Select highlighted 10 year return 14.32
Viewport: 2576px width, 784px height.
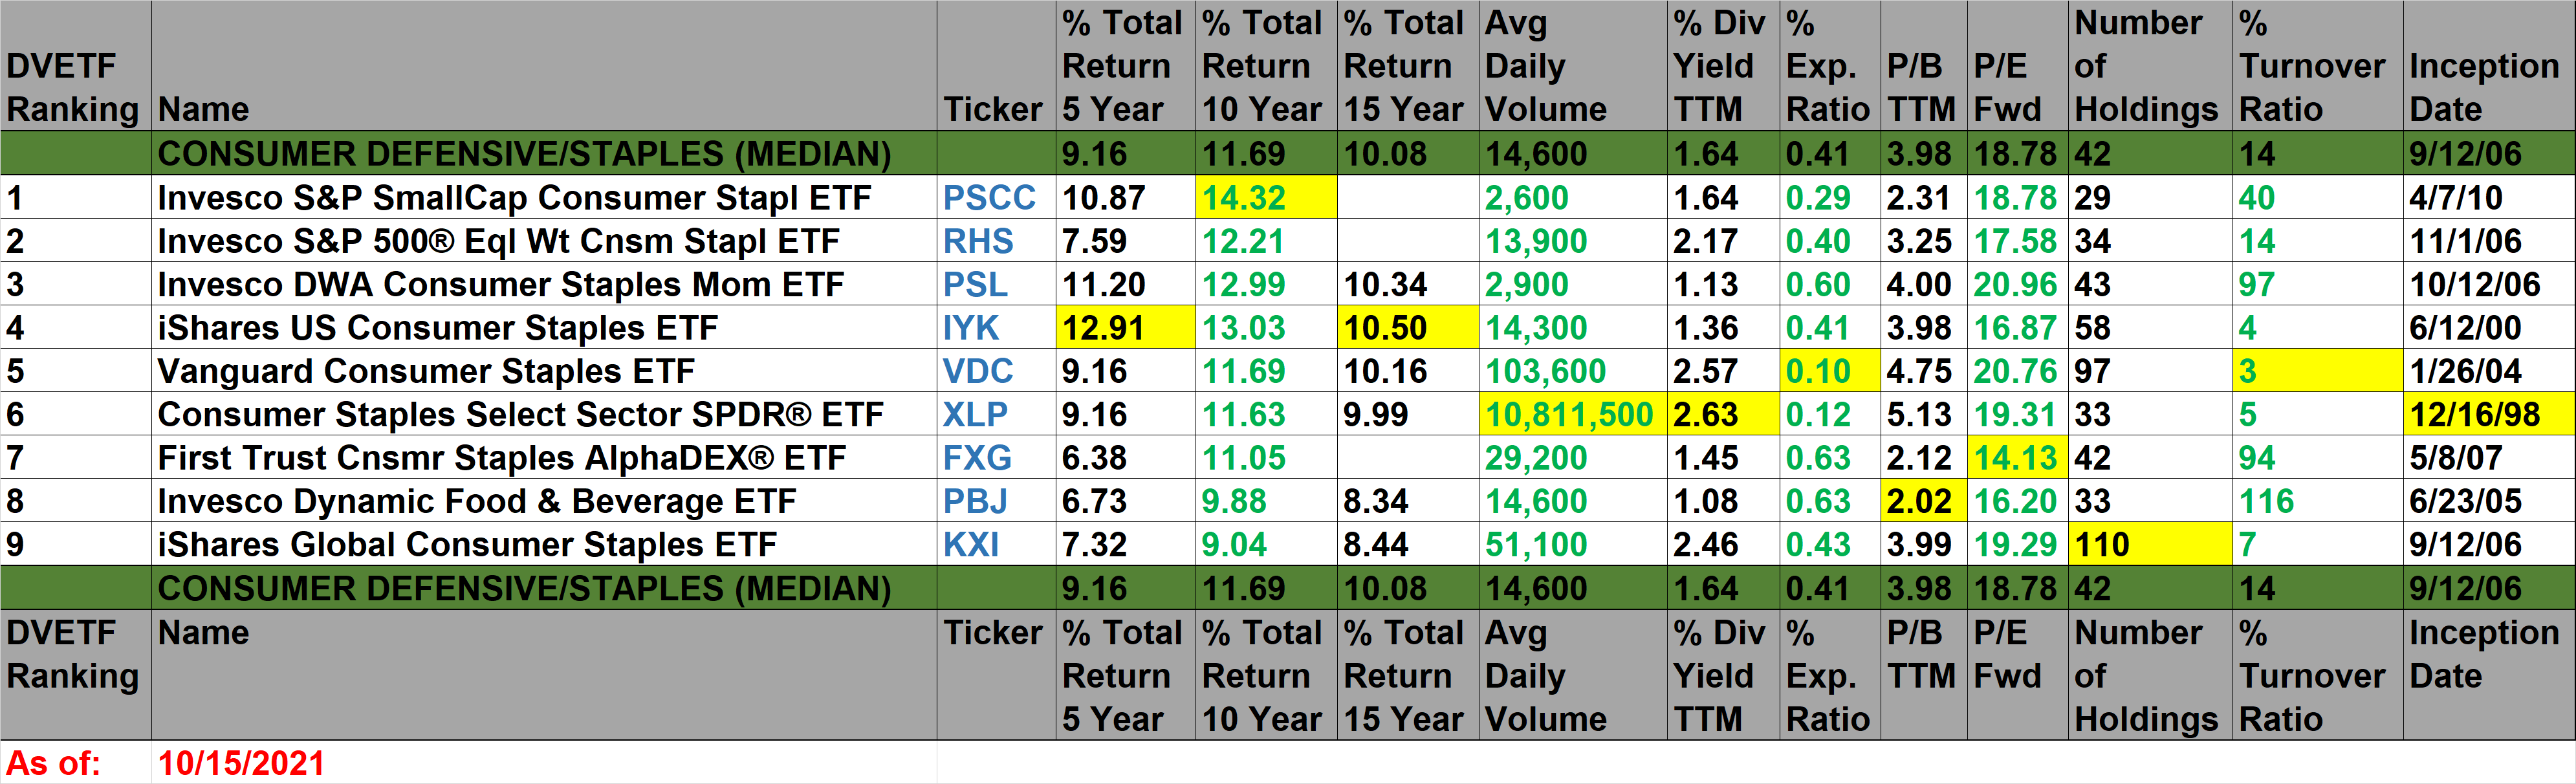[x=1266, y=197]
